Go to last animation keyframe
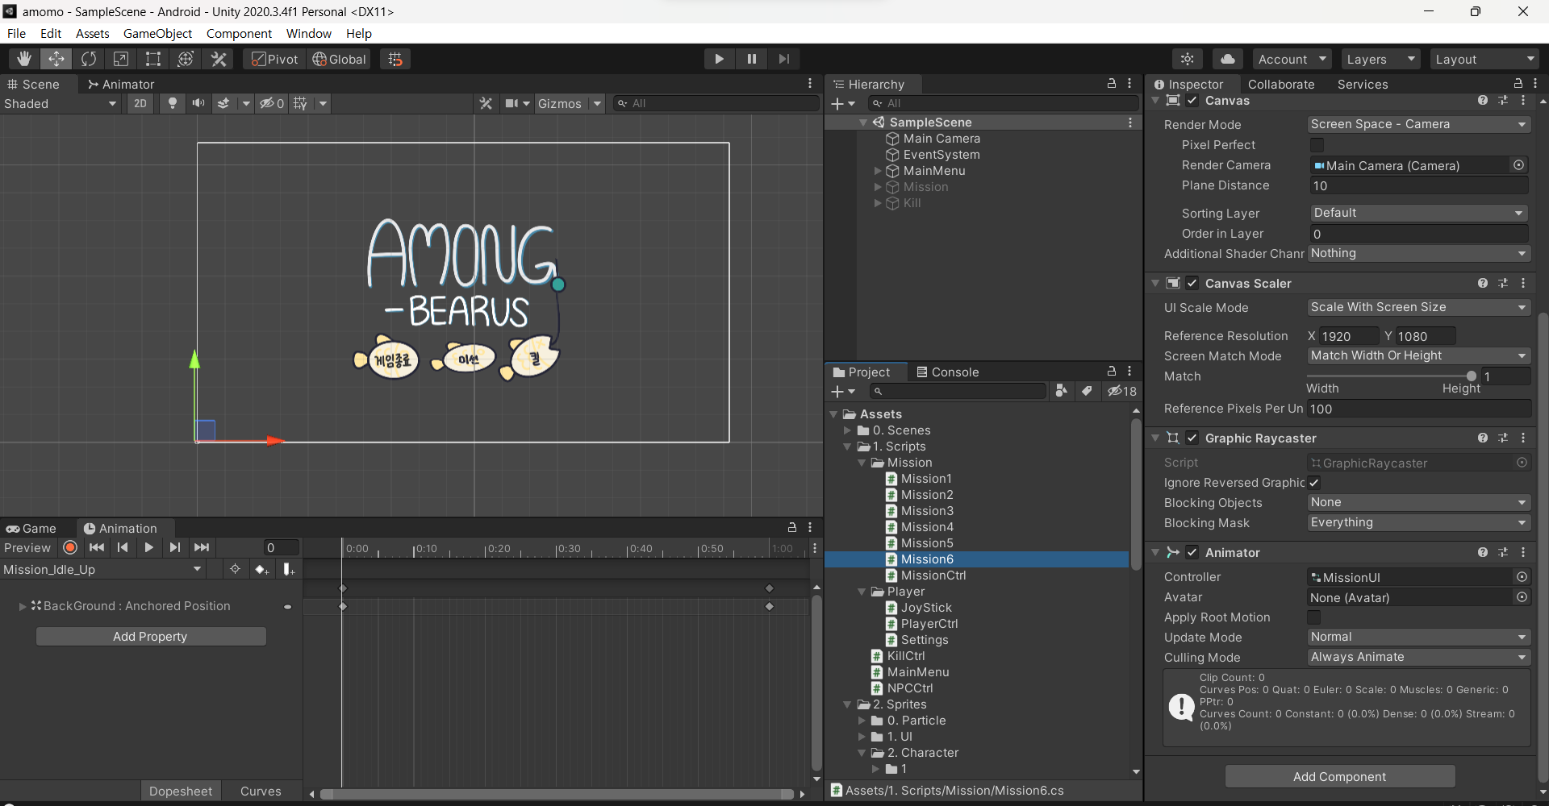The width and height of the screenshot is (1549, 806). pyautogui.click(x=202, y=547)
